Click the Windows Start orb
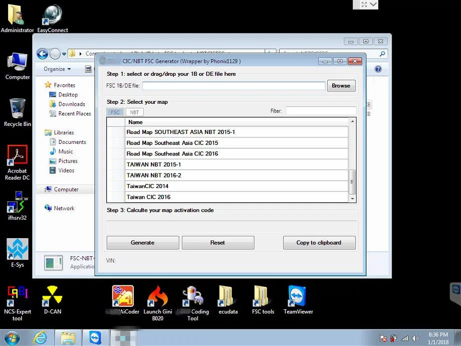The height and width of the screenshot is (346, 461). pyautogui.click(x=12, y=338)
